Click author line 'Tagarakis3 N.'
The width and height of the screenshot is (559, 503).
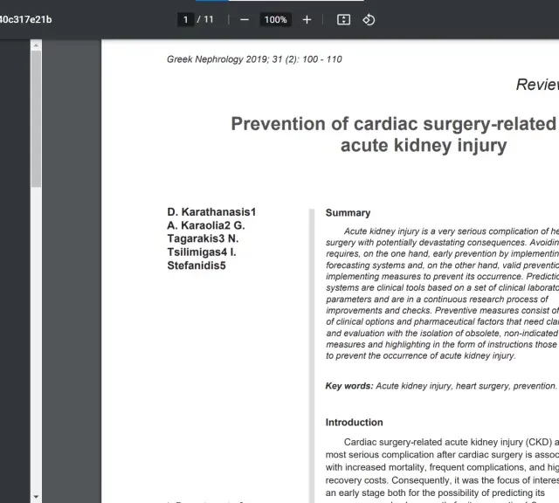click(203, 238)
